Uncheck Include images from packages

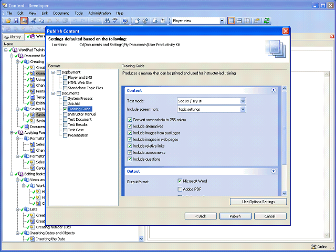coord(130,133)
